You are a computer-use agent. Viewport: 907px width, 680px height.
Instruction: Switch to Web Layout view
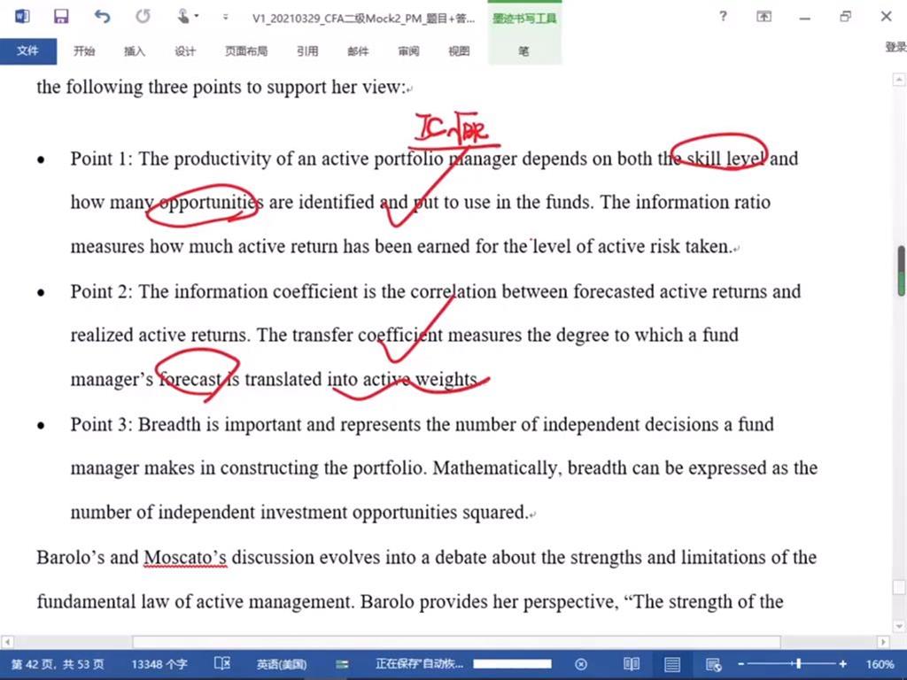coord(713,664)
